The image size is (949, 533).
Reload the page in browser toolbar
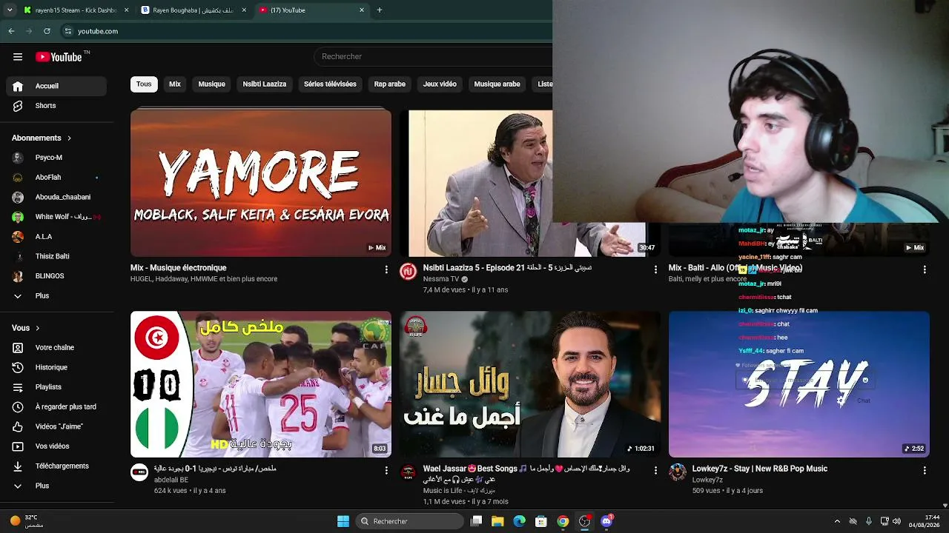[x=47, y=31]
